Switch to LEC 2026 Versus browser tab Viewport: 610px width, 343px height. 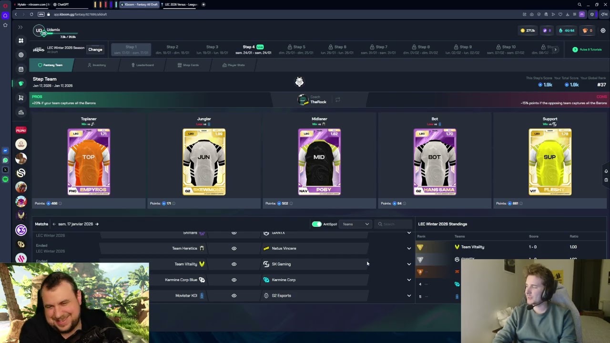[x=179, y=4]
